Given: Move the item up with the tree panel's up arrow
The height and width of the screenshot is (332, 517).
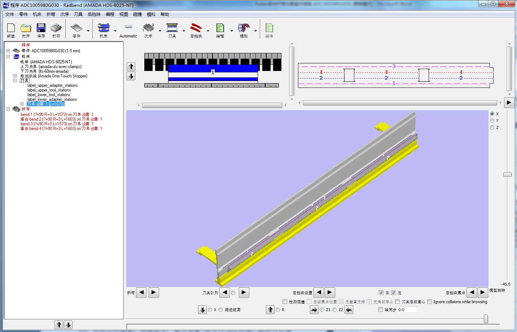Looking at the screenshot, I should pos(59,325).
